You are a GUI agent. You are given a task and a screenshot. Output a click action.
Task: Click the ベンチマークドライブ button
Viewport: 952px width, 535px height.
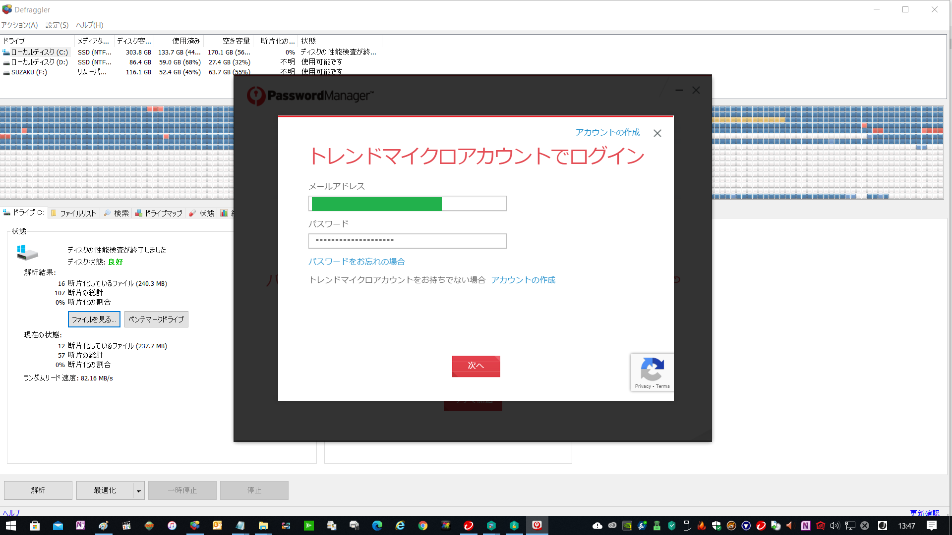(x=156, y=320)
